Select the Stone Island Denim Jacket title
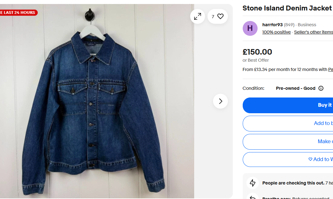The image size is (333, 199). [287, 8]
